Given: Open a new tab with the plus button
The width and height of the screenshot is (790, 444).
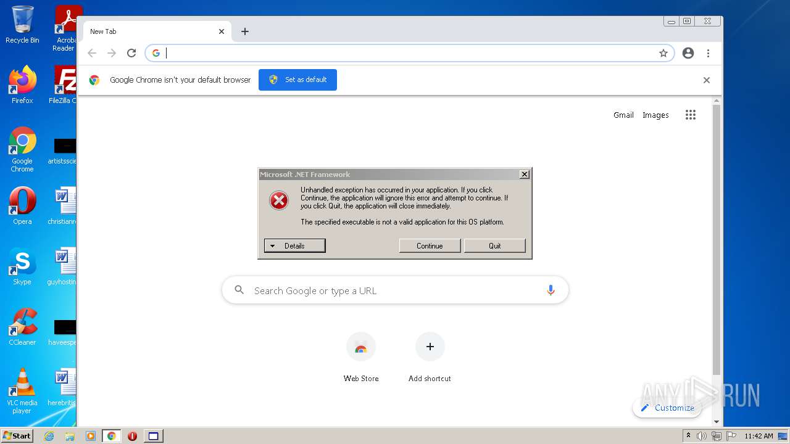Looking at the screenshot, I should click(245, 31).
